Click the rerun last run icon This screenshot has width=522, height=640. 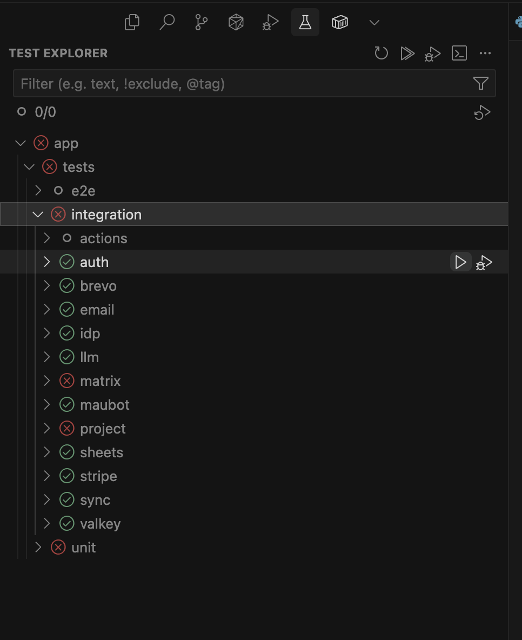pyautogui.click(x=482, y=112)
